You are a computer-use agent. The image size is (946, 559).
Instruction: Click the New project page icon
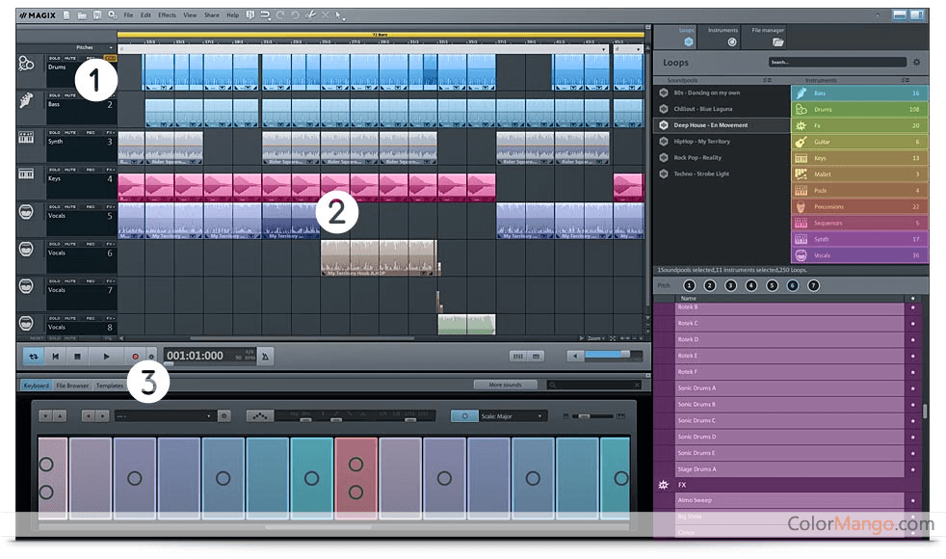tap(66, 15)
